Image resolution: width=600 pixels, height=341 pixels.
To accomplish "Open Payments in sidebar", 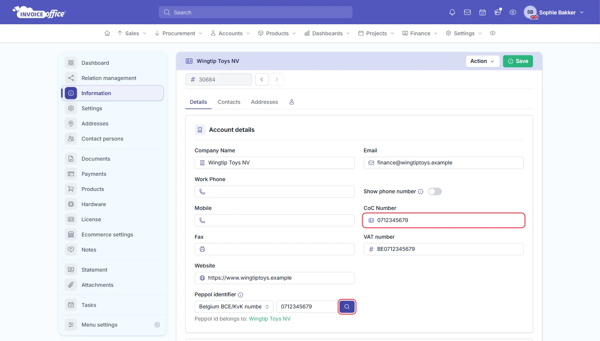I will pyautogui.click(x=112, y=174).
